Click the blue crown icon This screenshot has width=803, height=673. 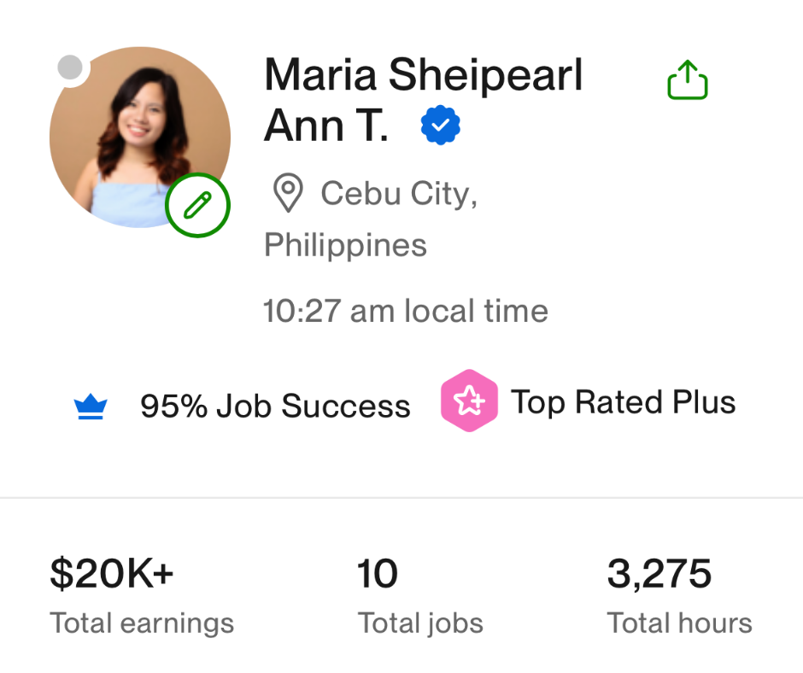(90, 407)
